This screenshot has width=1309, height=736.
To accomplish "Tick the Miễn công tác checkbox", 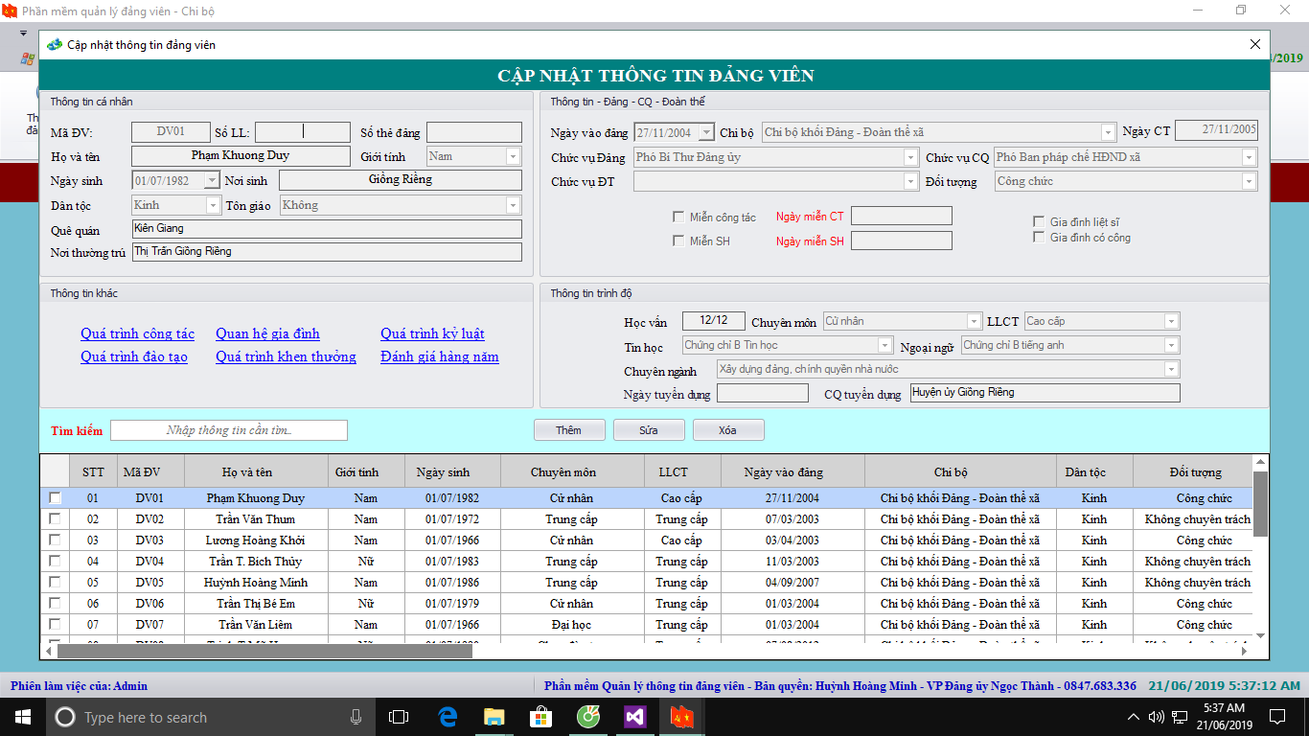I will coord(678,217).
